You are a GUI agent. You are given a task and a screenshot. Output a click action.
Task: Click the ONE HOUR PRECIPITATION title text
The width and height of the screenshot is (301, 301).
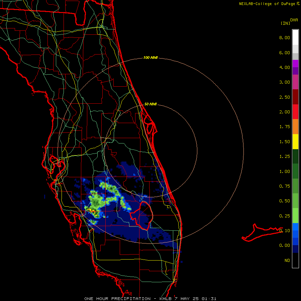point(117,299)
